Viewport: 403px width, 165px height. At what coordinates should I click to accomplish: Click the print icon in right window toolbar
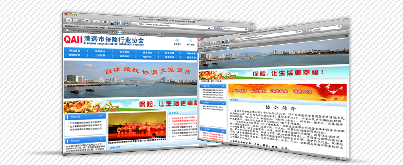[x=232, y=40]
